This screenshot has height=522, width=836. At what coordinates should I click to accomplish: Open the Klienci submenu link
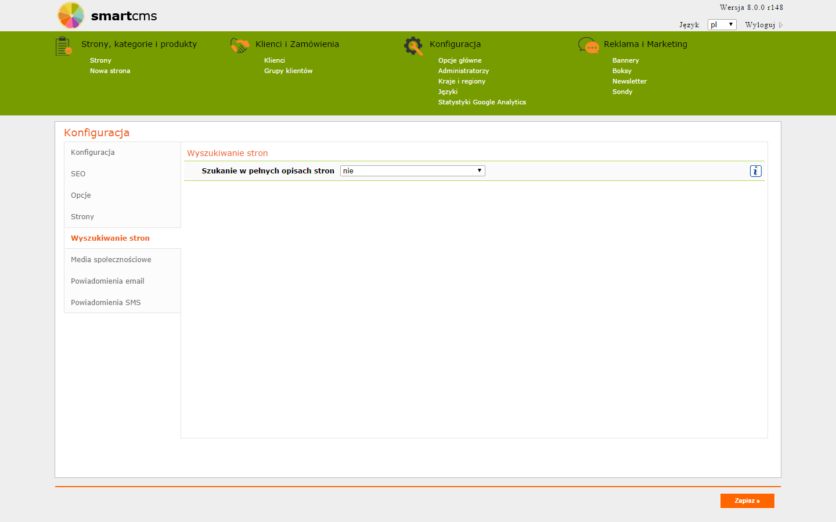point(274,60)
